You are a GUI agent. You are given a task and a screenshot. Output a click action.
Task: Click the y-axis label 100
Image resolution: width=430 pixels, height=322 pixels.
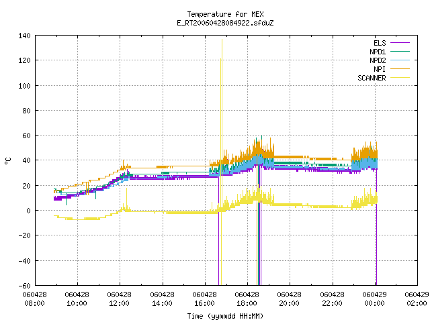pos(24,86)
